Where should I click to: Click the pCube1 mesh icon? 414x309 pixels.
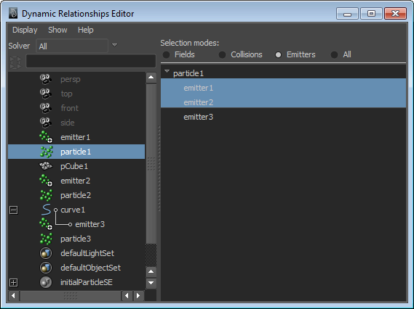46,166
